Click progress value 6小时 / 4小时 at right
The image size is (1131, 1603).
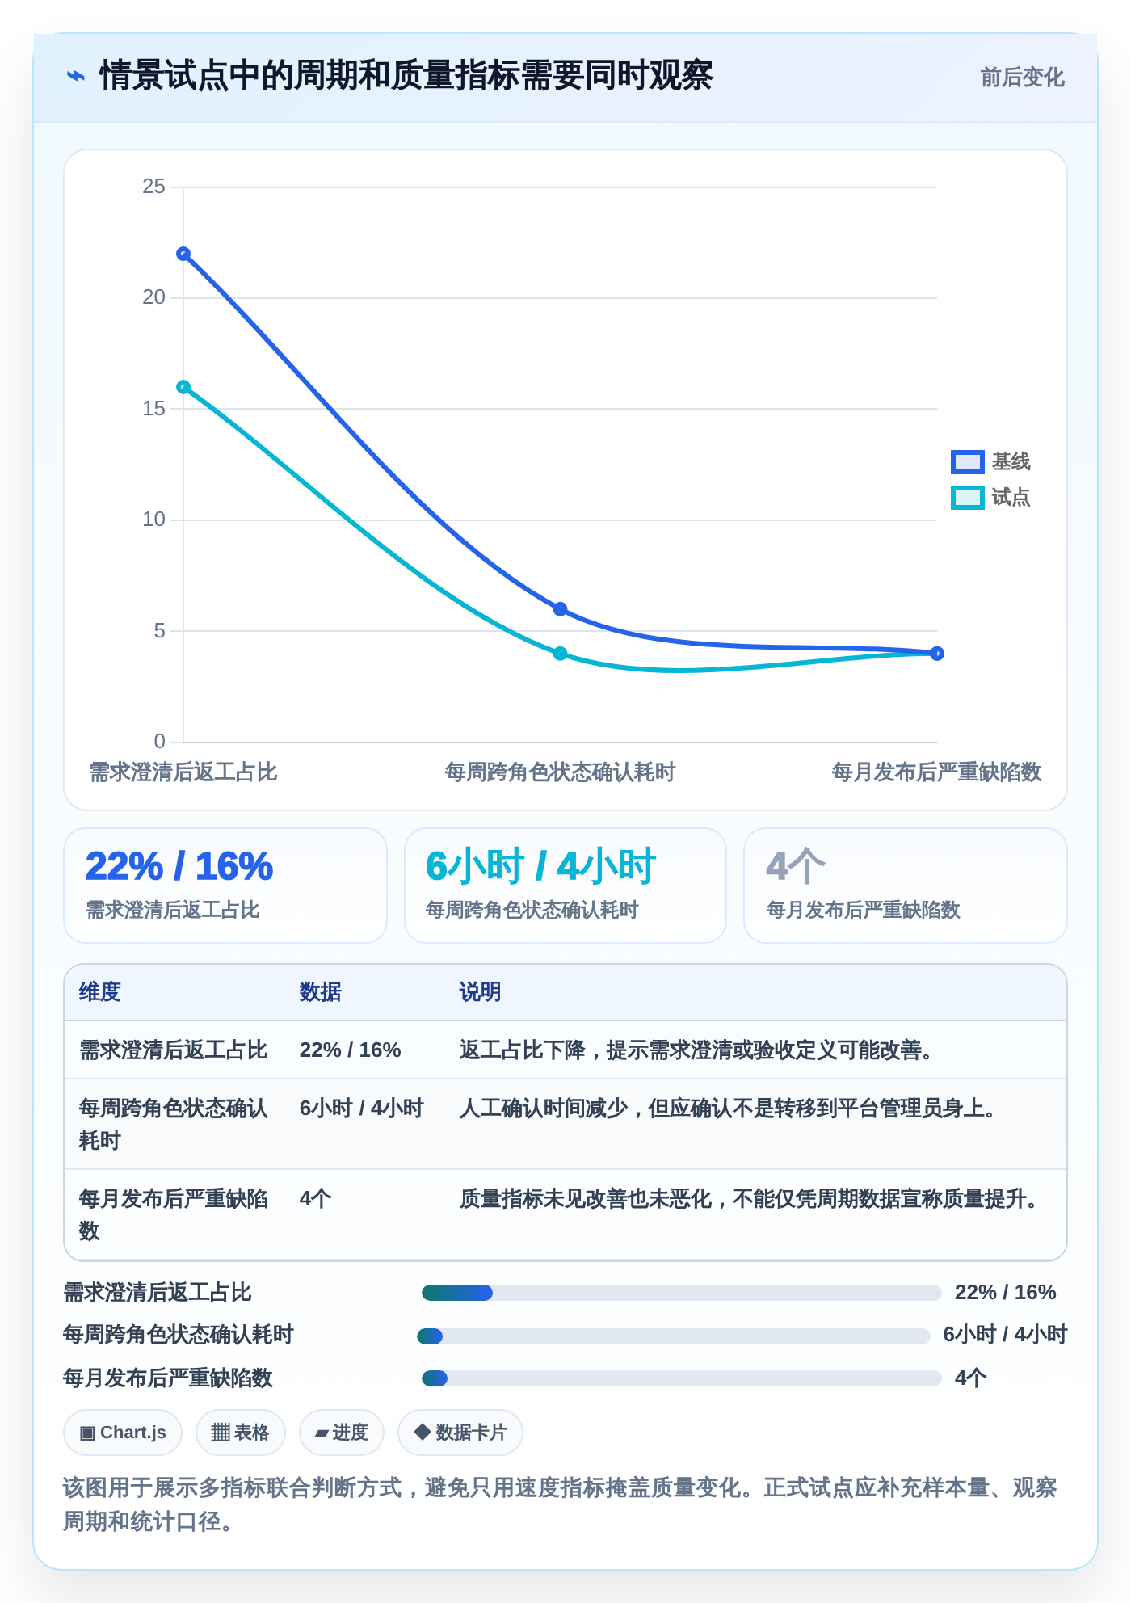[1006, 1335]
